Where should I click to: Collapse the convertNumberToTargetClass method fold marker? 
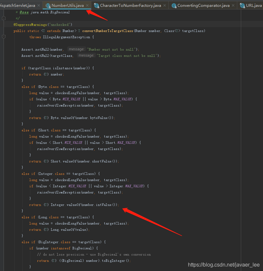[x=4, y=37]
